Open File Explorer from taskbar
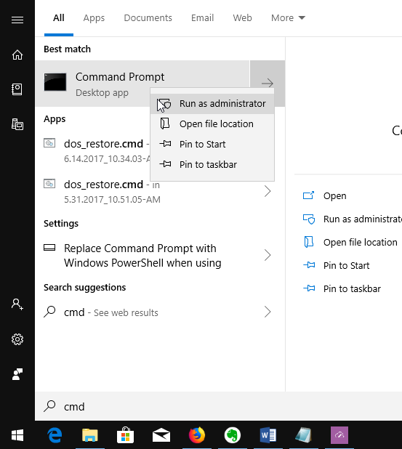 coord(90,435)
